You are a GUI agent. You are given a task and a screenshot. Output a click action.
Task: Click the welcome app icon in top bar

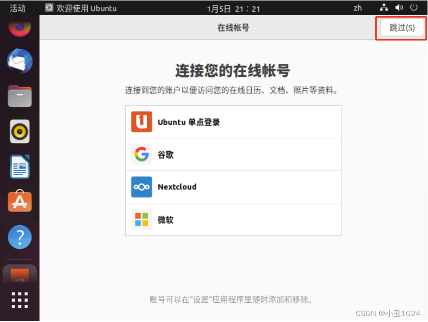click(49, 8)
